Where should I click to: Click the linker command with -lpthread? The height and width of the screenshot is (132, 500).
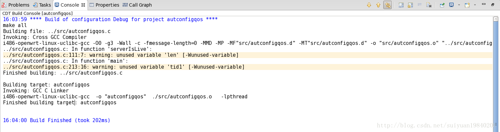click(x=125, y=97)
